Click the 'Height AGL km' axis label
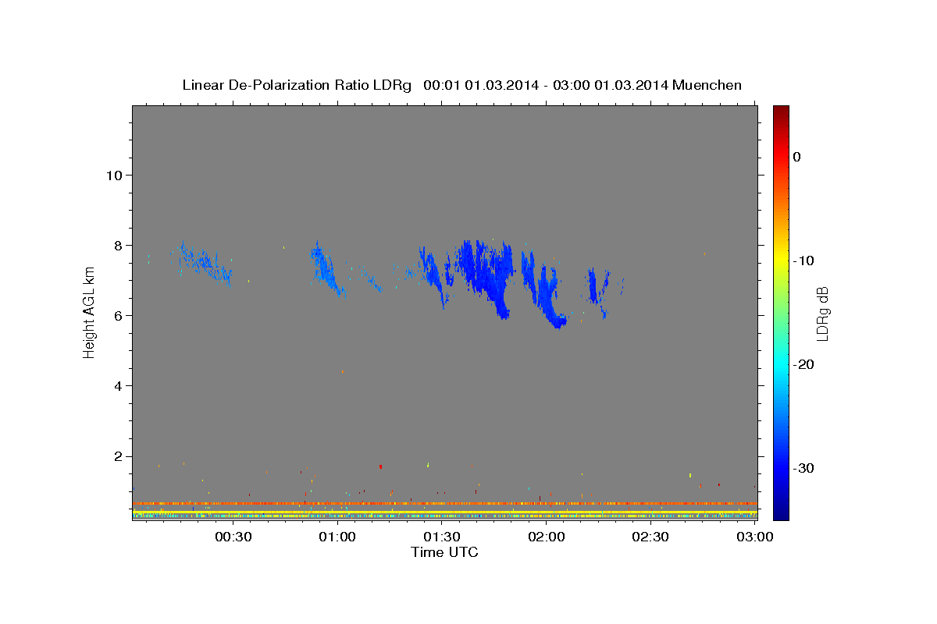Viewport: 937px width, 624px height. click(x=90, y=312)
